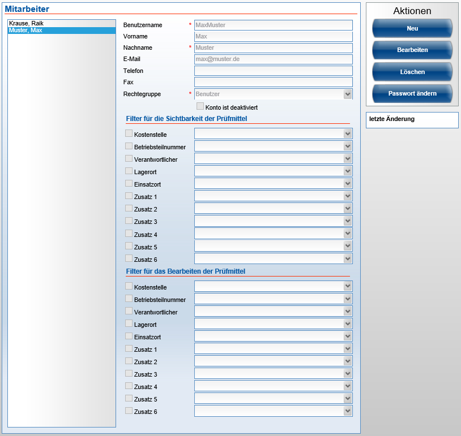Enable Zusatz 2 visibility filter checkbox
Screen dimensions: 461x436
tap(129, 208)
